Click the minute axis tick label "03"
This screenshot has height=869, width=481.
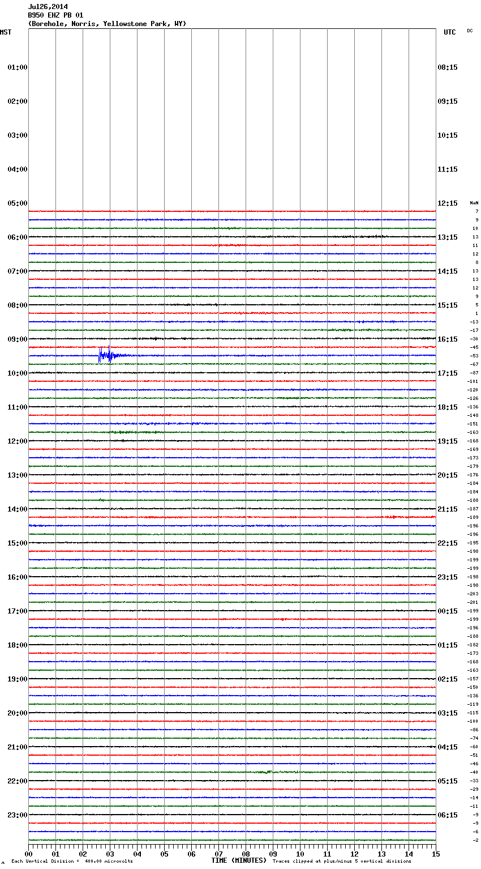(x=110, y=854)
